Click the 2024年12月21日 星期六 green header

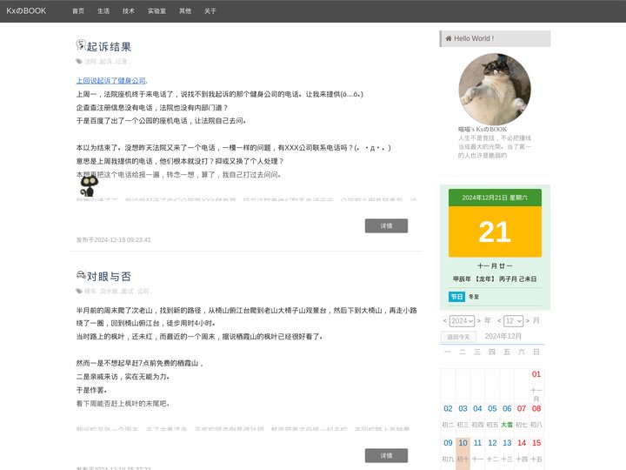click(495, 198)
